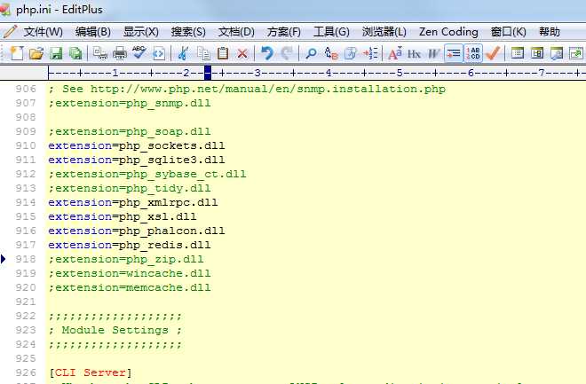Image resolution: width=586 pixels, height=384 pixels.
Task: Click the Open file folder icon
Action: click(36, 53)
